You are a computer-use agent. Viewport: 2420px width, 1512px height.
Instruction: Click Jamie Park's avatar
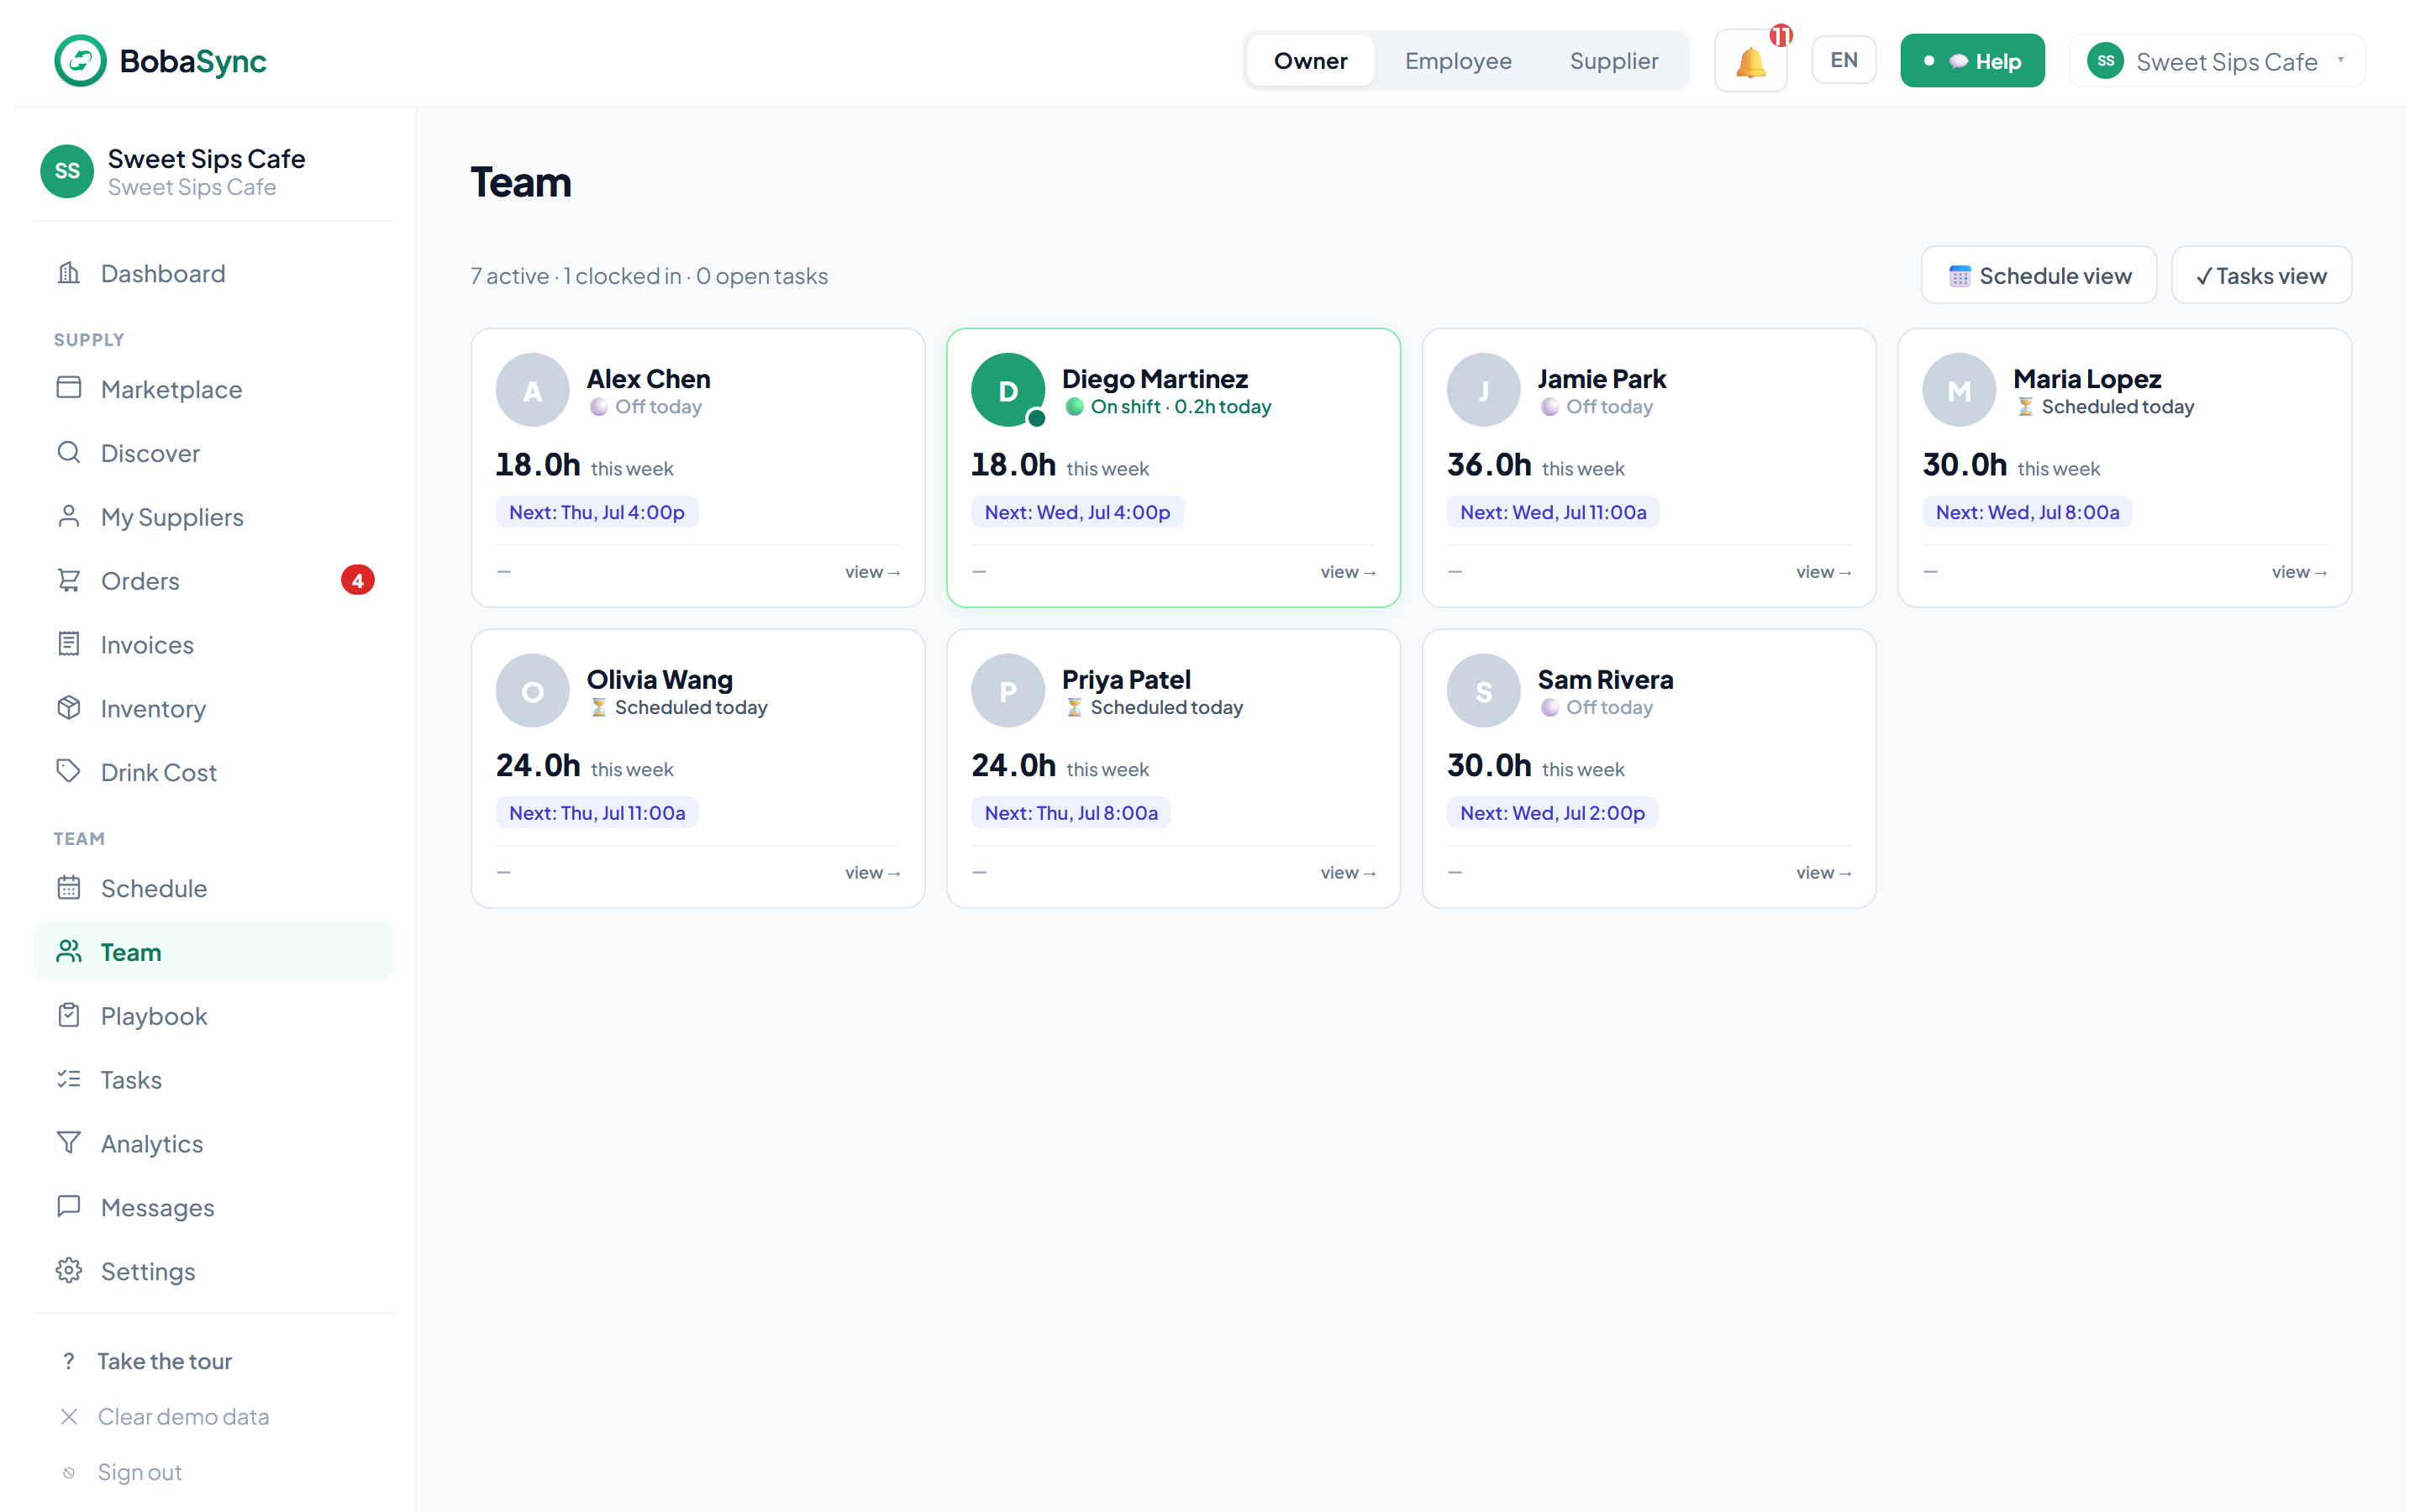pos(1483,390)
